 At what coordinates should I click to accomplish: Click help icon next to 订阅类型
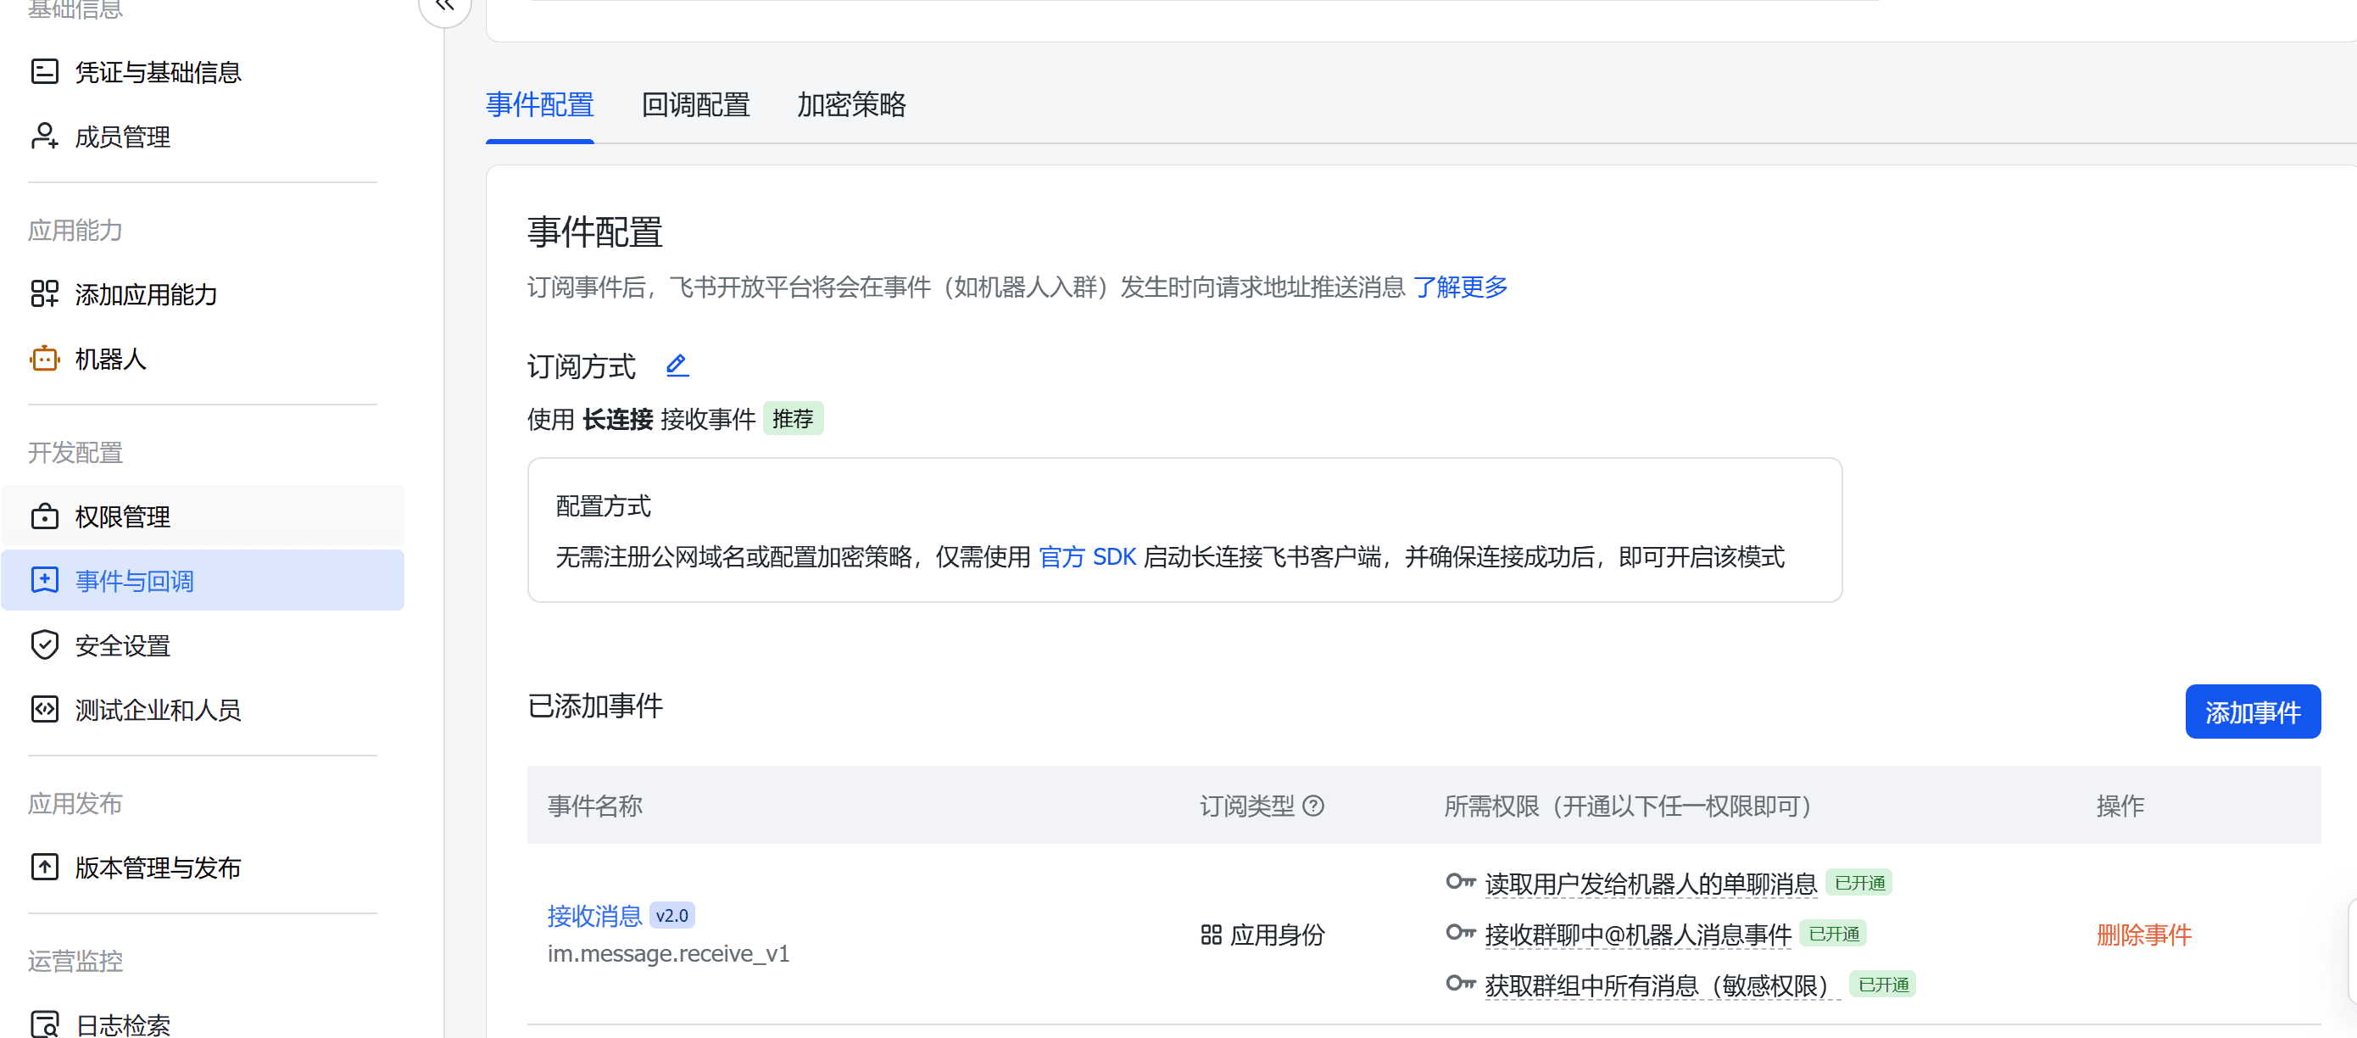[x=1313, y=806]
